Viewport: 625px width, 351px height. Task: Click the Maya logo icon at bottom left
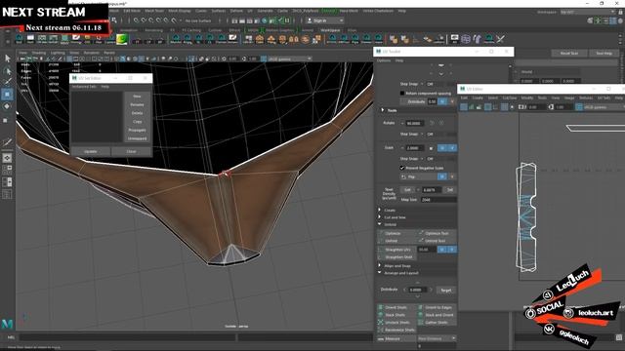pos(7,324)
